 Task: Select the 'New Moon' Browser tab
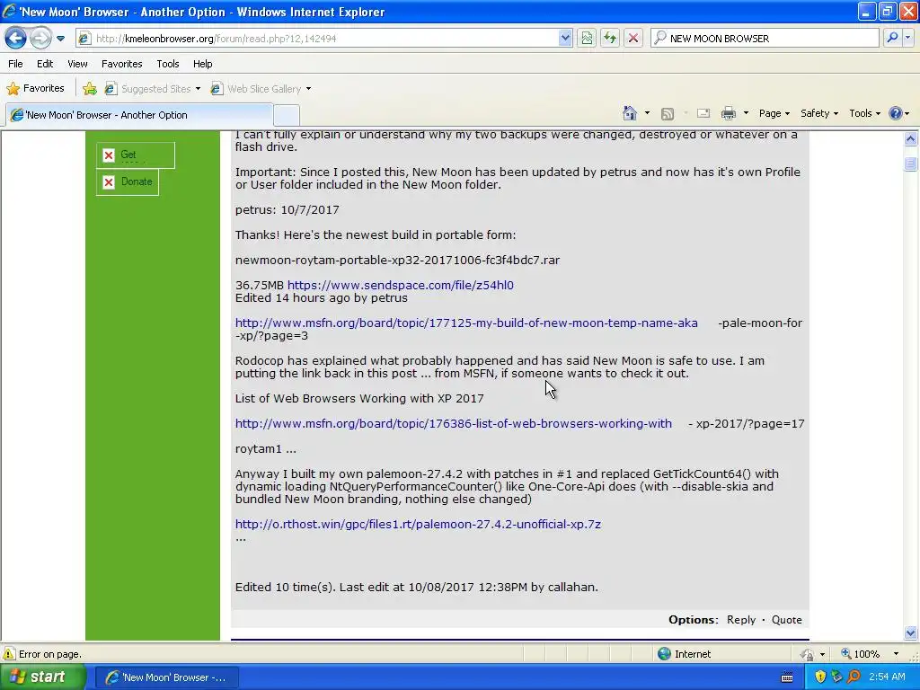(x=139, y=115)
